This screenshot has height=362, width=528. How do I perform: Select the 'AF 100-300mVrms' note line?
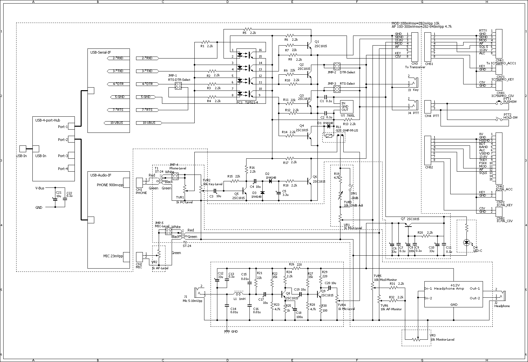coord(421,27)
